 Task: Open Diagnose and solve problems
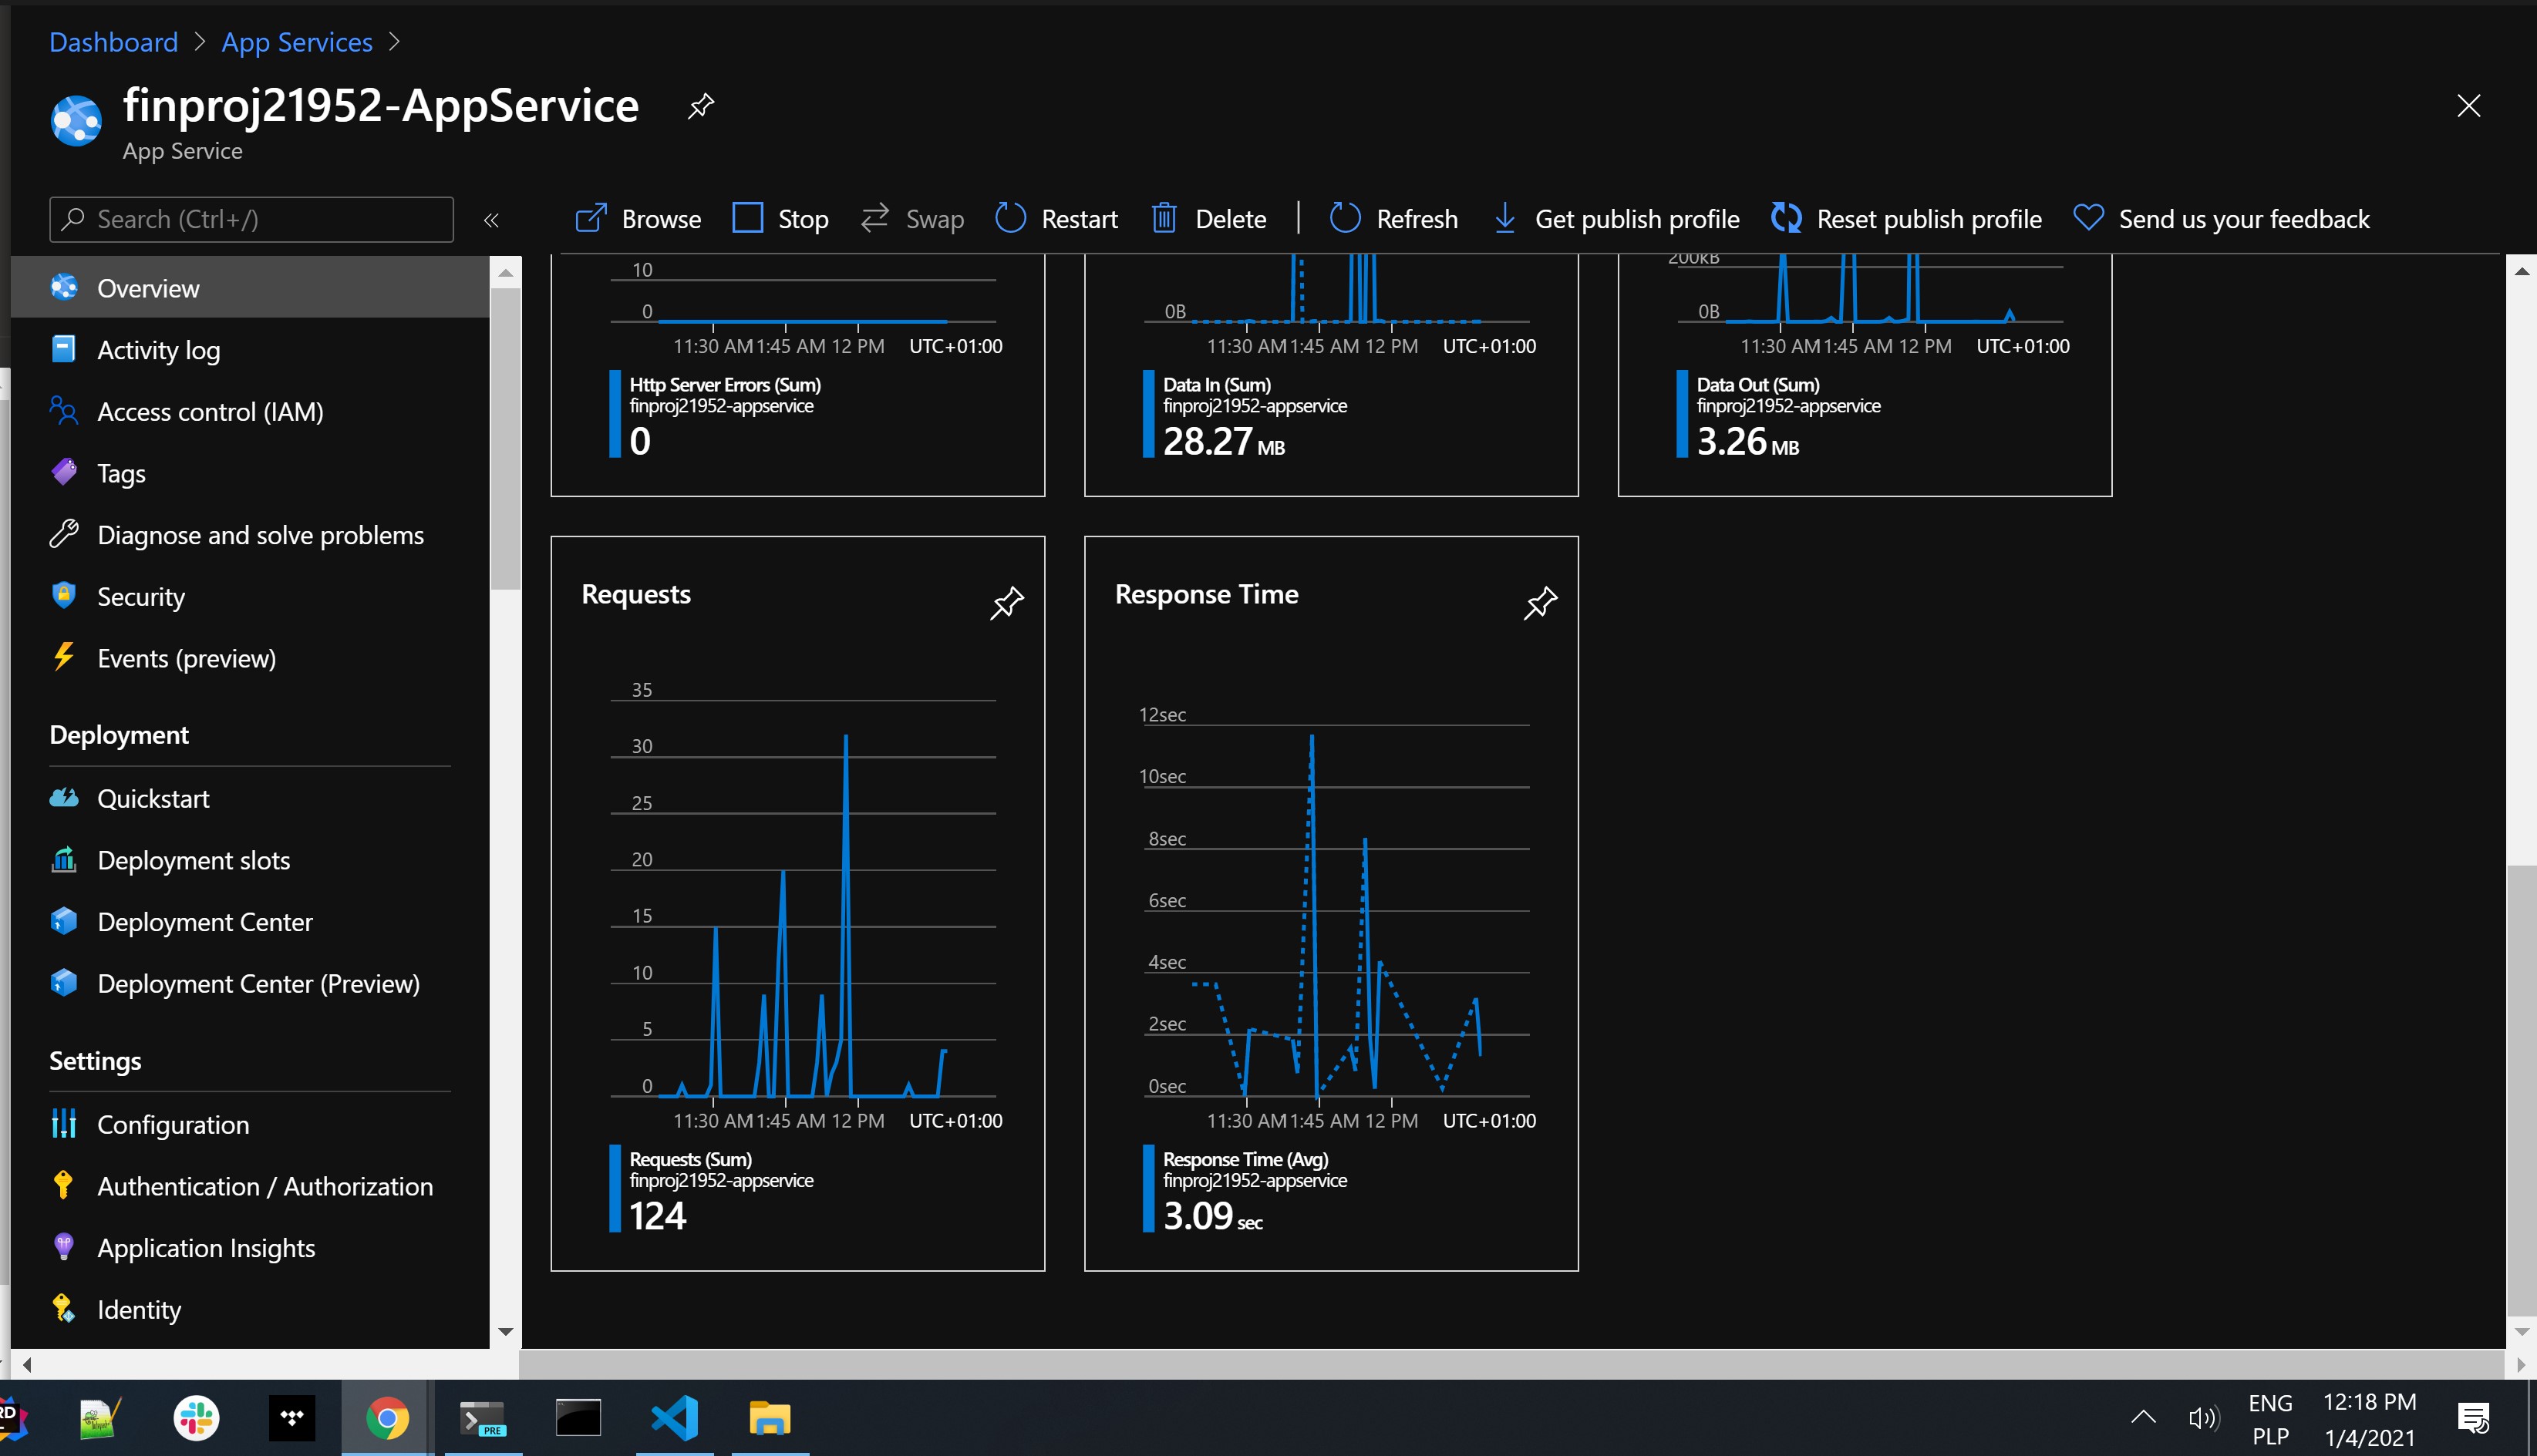260,535
